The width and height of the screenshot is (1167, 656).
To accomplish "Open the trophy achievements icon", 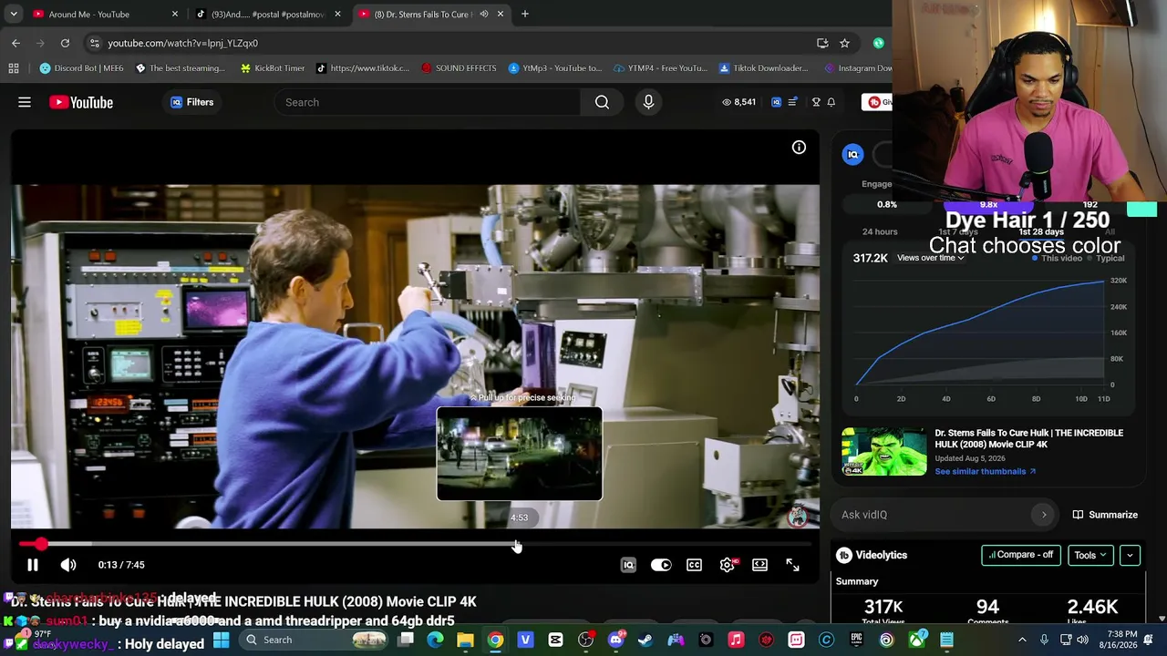I will point(816,102).
